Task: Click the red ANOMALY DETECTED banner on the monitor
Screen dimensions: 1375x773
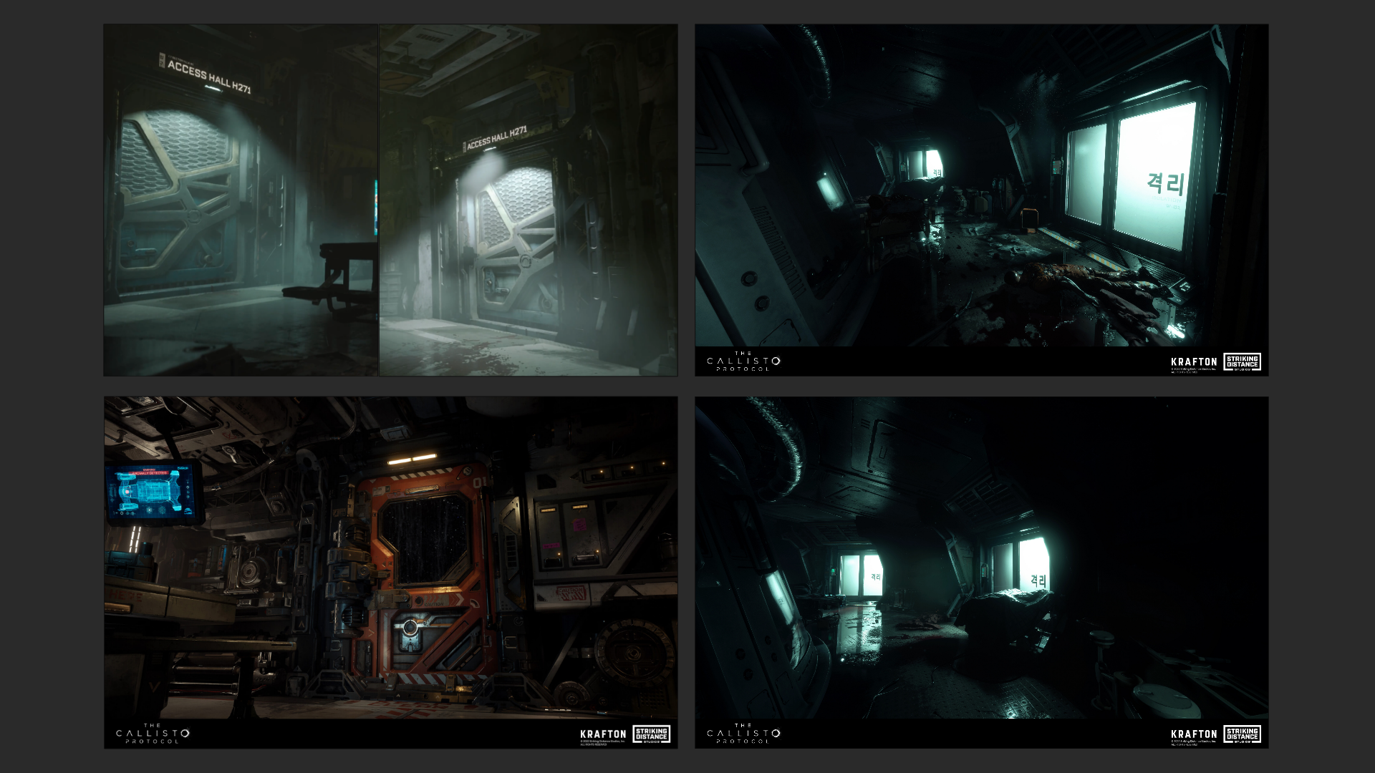Action: [x=149, y=473]
